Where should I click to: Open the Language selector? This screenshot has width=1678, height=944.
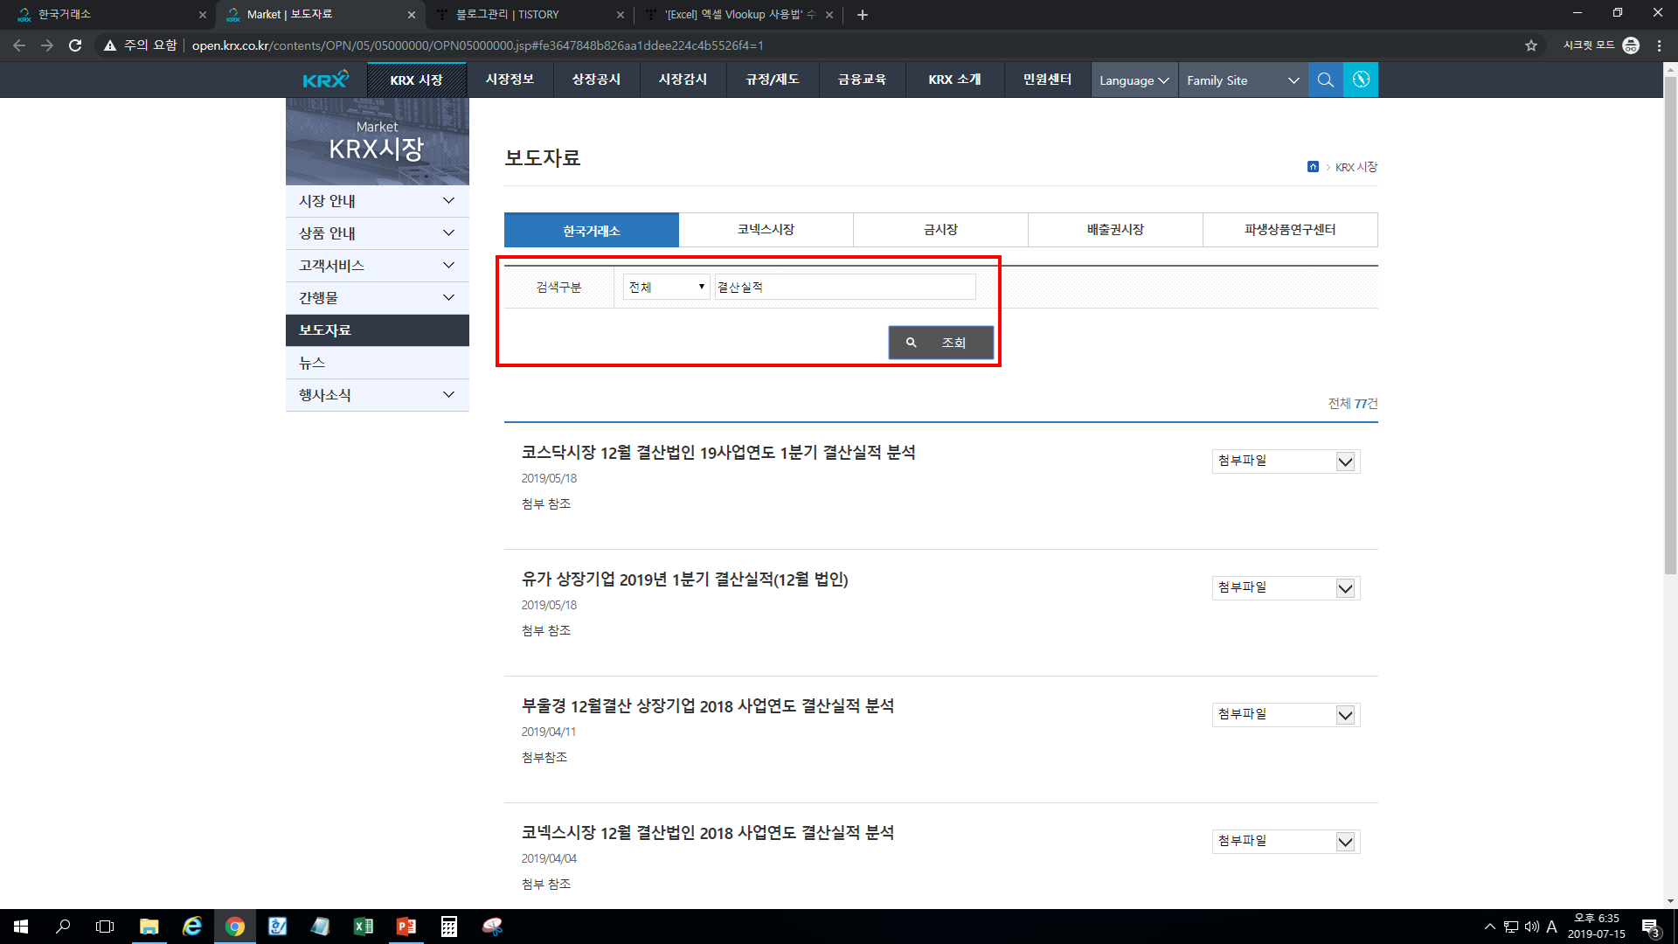1134,80
